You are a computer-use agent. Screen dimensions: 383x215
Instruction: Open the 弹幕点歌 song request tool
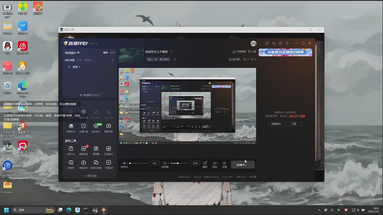109,128
